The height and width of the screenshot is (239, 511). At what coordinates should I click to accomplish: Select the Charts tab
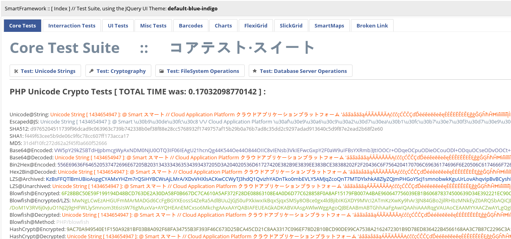coord(223,25)
